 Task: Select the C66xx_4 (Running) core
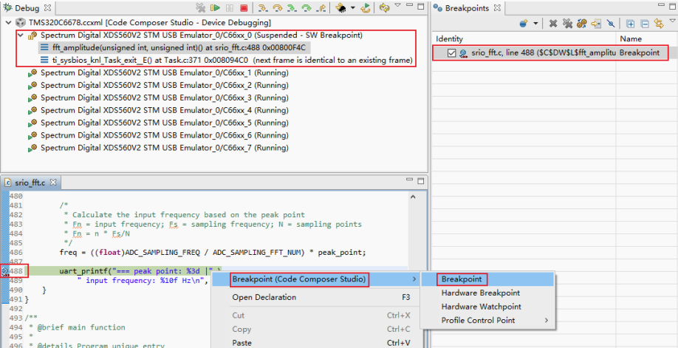point(158,110)
